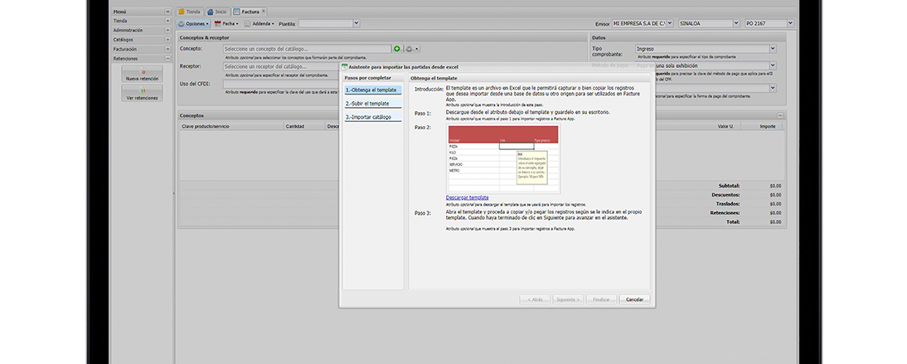
Task: Click the Nueva retención icon button
Action: pyautogui.click(x=142, y=75)
